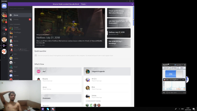The width and height of the screenshot is (197, 111).
Task: Open taskbar clock showing 22:38
Action: pos(188,109)
